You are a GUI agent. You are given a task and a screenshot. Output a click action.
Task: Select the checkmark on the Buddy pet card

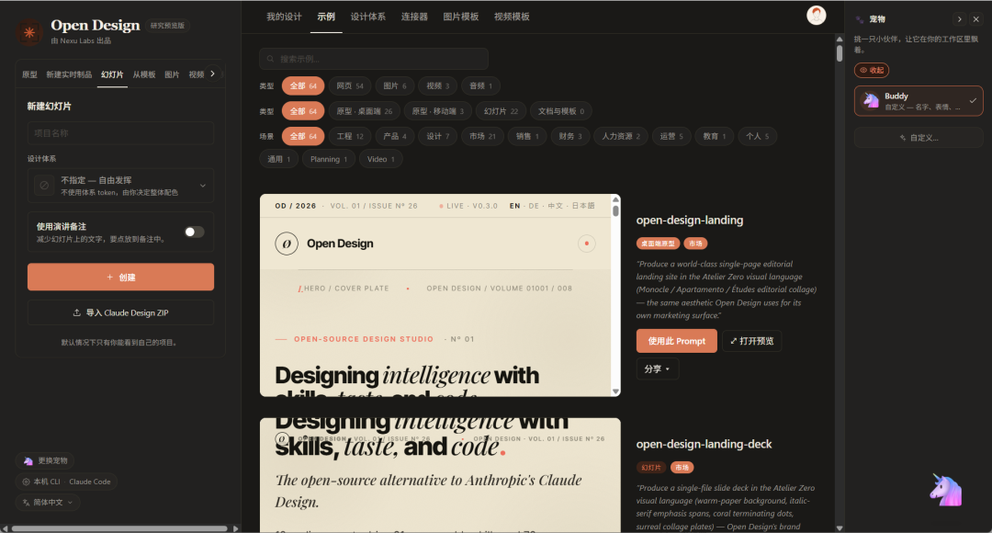click(x=973, y=101)
